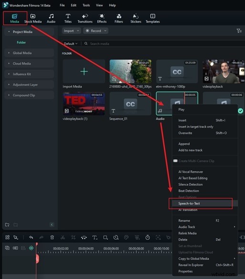Click the timeline layout grid icon
Viewport: 245px width, 279px height.
pos(7,237)
